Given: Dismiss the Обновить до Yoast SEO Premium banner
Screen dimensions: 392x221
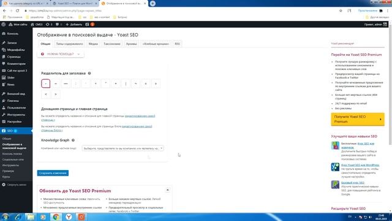Looking at the screenshot, I should tap(167, 190).
